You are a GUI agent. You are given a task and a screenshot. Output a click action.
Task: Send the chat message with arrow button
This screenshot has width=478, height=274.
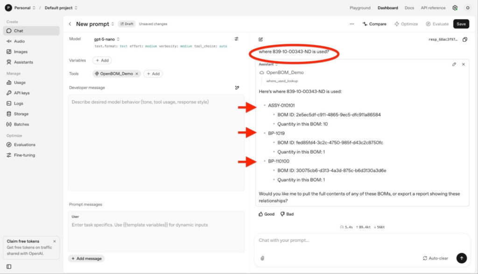tap(462, 259)
